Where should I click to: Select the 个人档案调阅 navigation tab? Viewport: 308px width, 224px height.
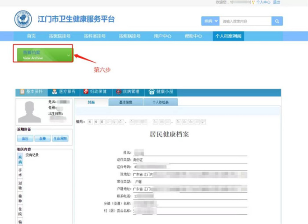click(228, 36)
